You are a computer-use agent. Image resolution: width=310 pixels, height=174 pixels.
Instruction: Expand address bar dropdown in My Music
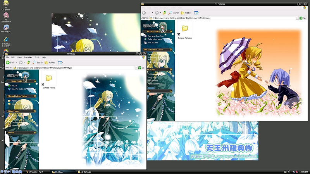click(x=136, y=68)
